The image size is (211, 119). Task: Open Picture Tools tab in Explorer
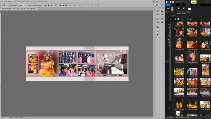tap(196, 5)
